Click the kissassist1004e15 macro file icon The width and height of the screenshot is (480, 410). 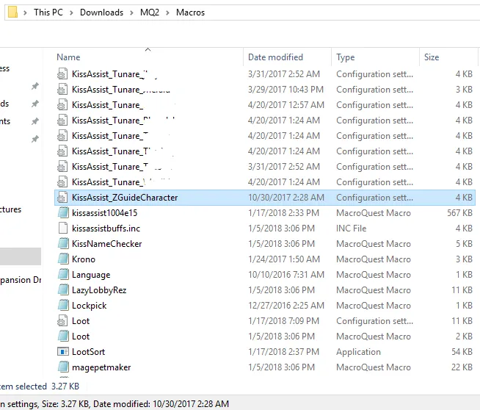(x=63, y=213)
